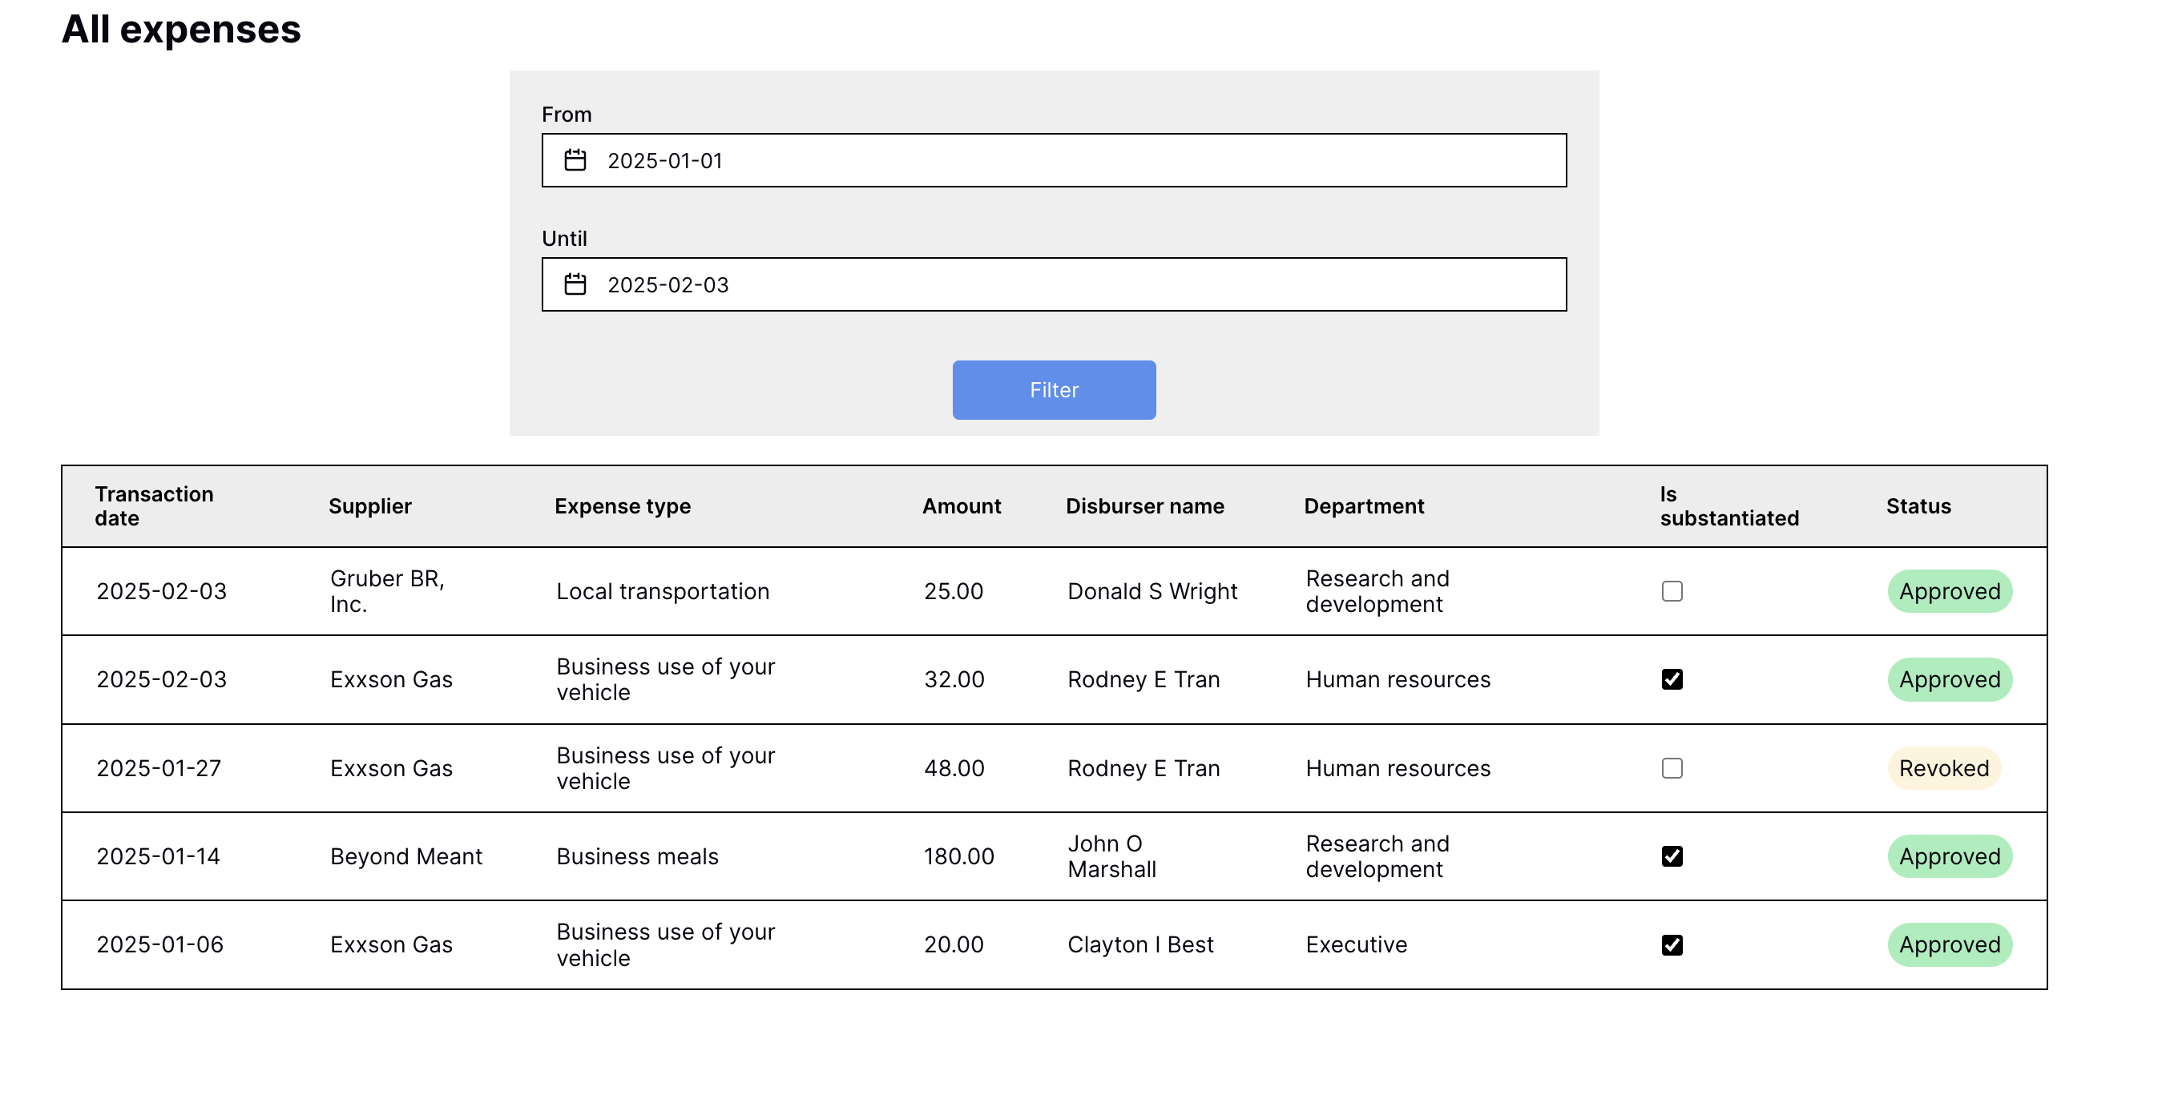This screenshot has width=2162, height=1099.
Task: Click the calendar icon in the Until field
Action: pyautogui.click(x=575, y=284)
